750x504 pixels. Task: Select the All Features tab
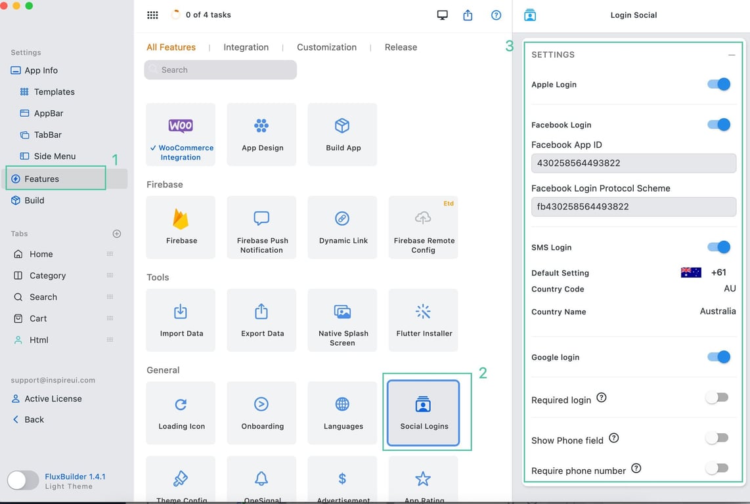pos(171,47)
